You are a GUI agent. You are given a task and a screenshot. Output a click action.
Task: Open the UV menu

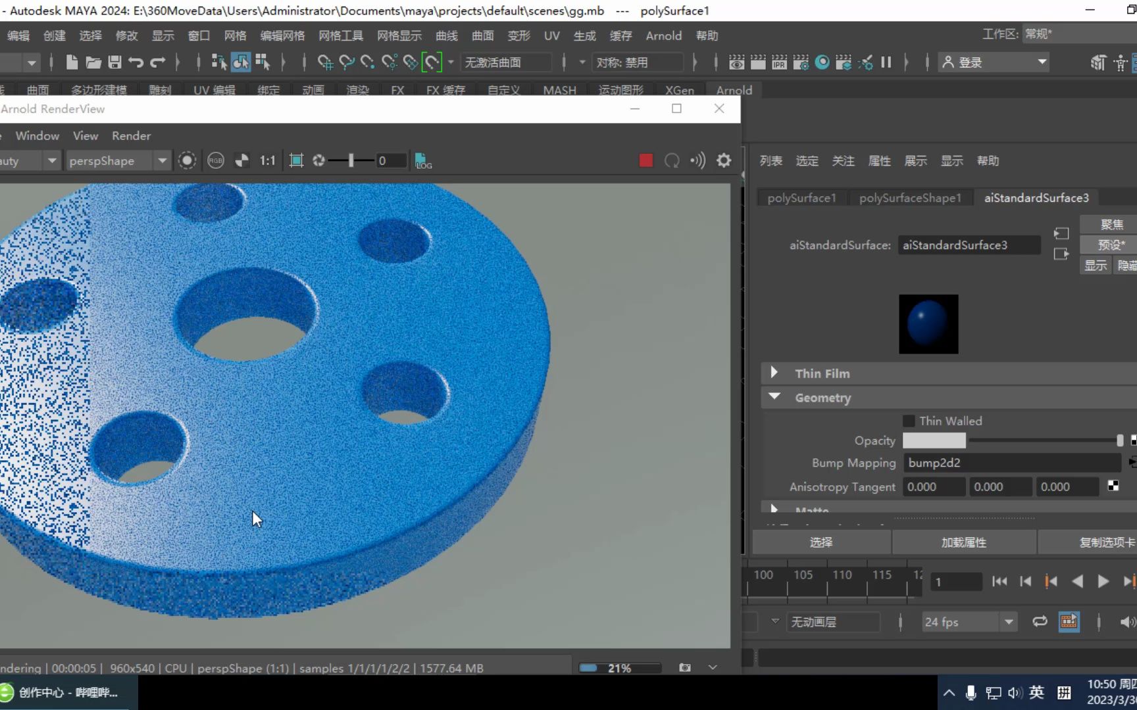[x=551, y=35]
